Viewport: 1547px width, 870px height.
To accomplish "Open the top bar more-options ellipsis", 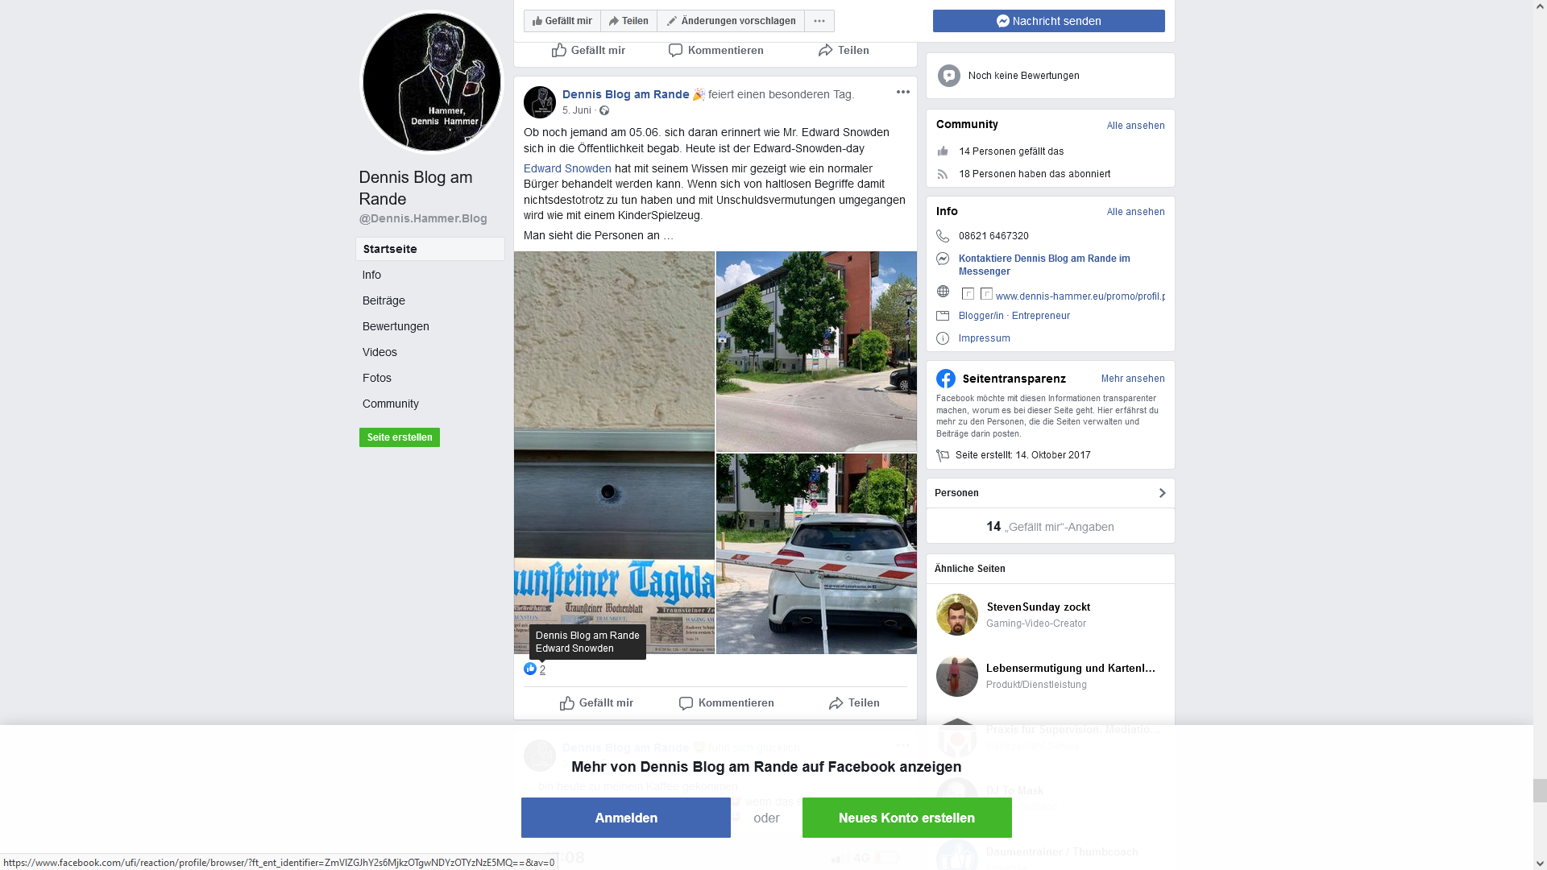I will [x=819, y=21].
